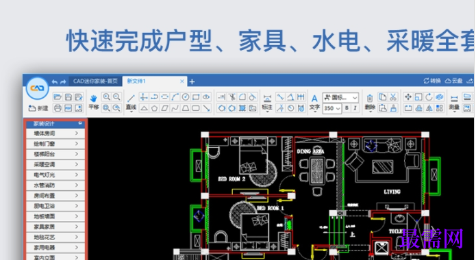Activate the 平移 pan hand tool
Viewport: 476px width, 260px height.
(x=94, y=102)
